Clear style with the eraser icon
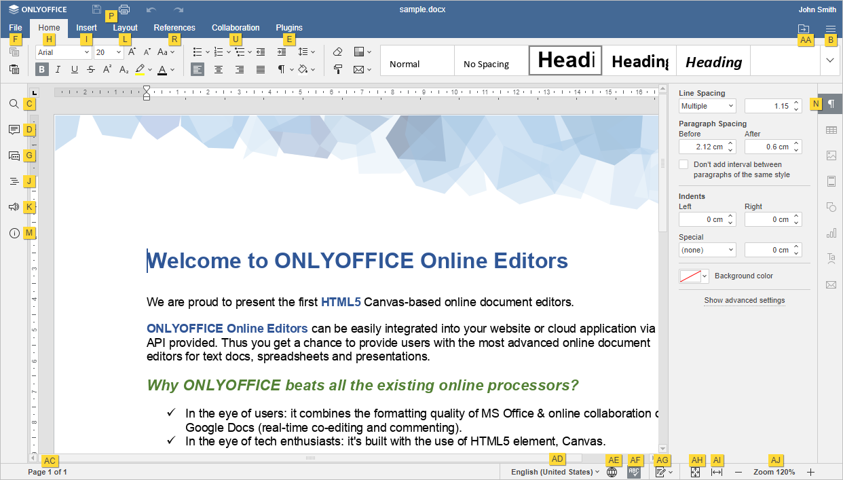Screen dimensions: 843x480 pyautogui.click(x=338, y=52)
